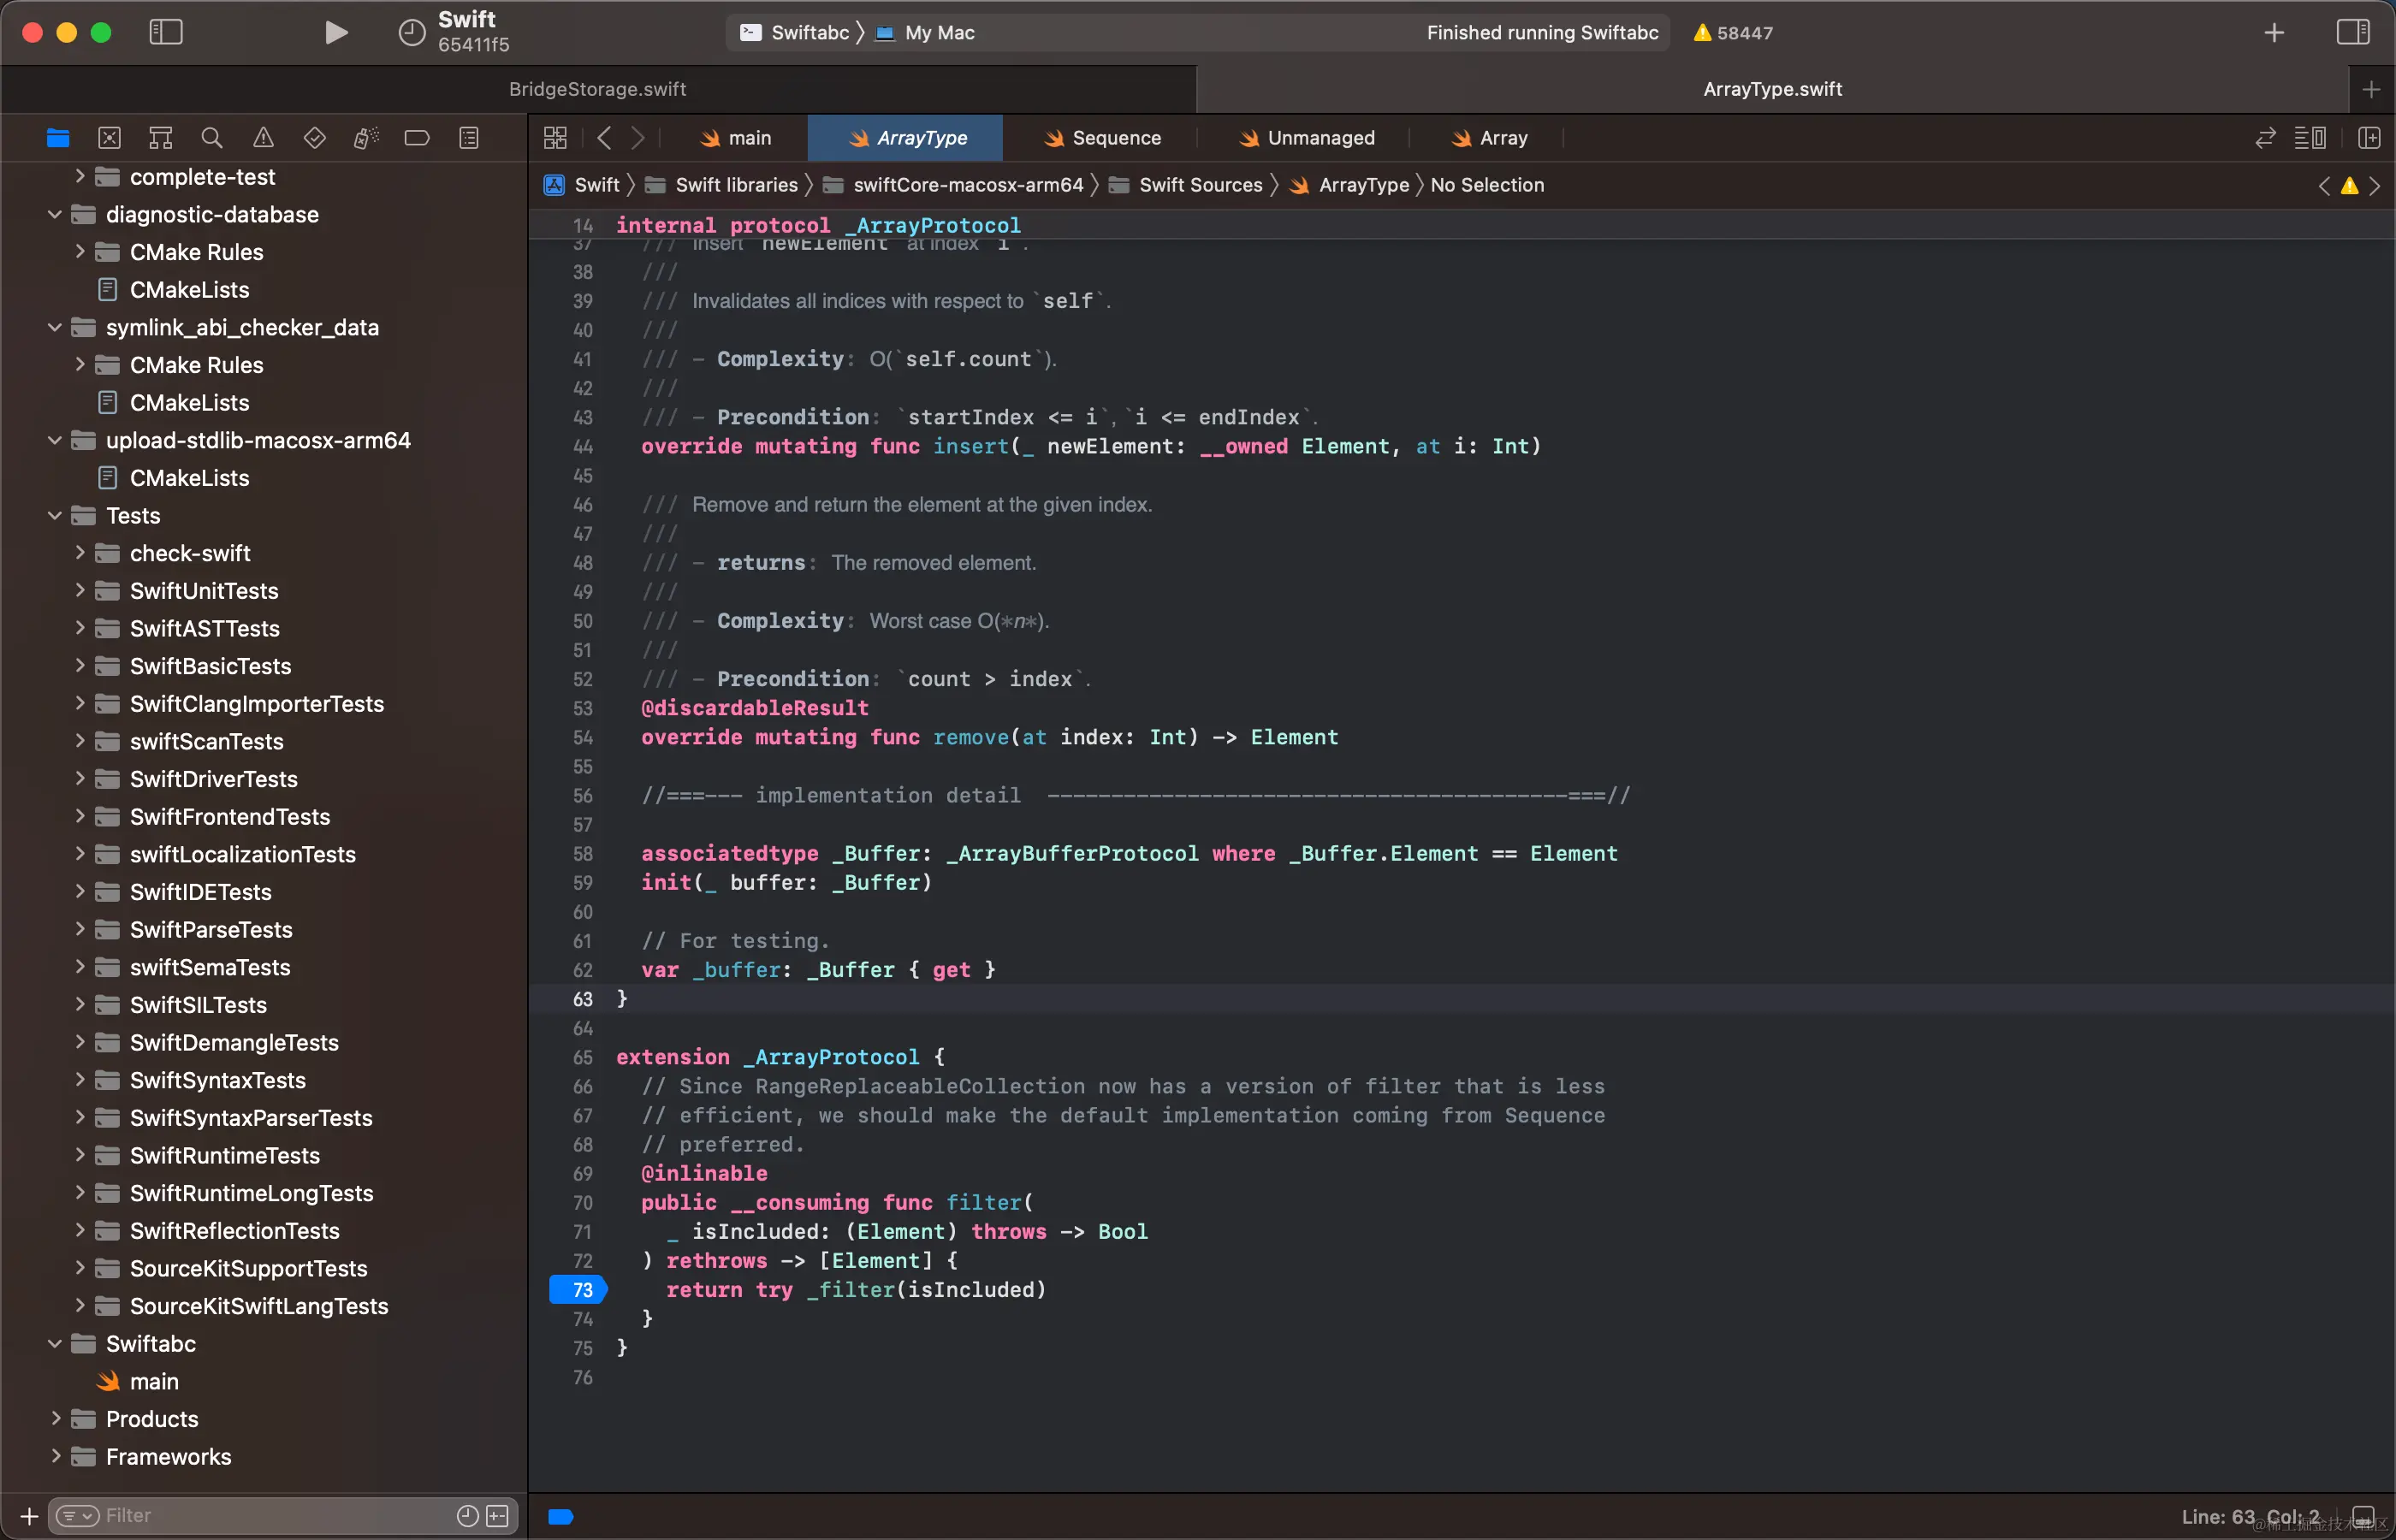Click Swift Sources in the jump bar
The height and width of the screenshot is (1540, 2396).
[1186, 185]
